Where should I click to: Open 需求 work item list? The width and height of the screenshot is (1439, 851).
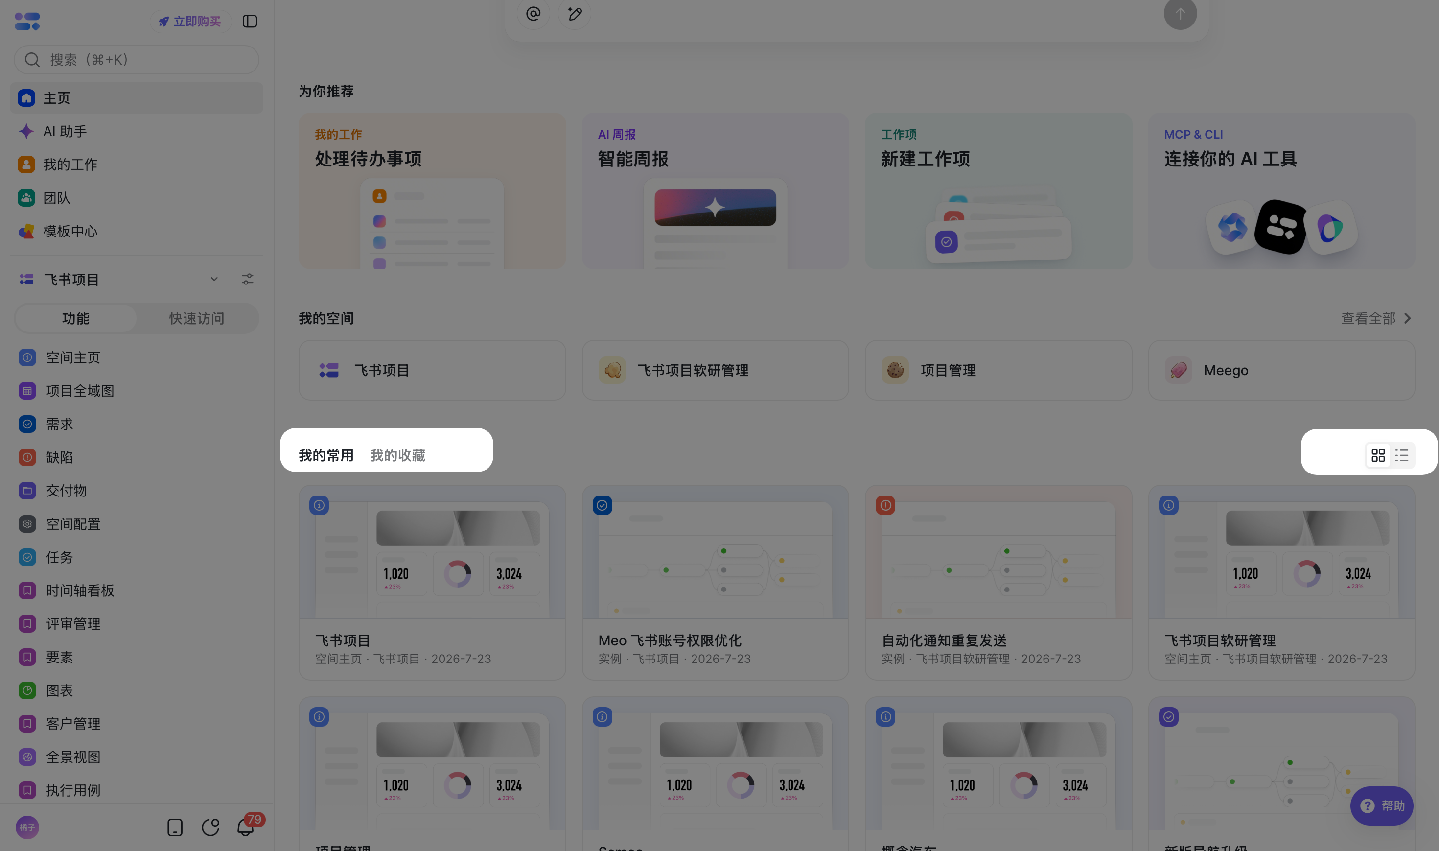137,424
